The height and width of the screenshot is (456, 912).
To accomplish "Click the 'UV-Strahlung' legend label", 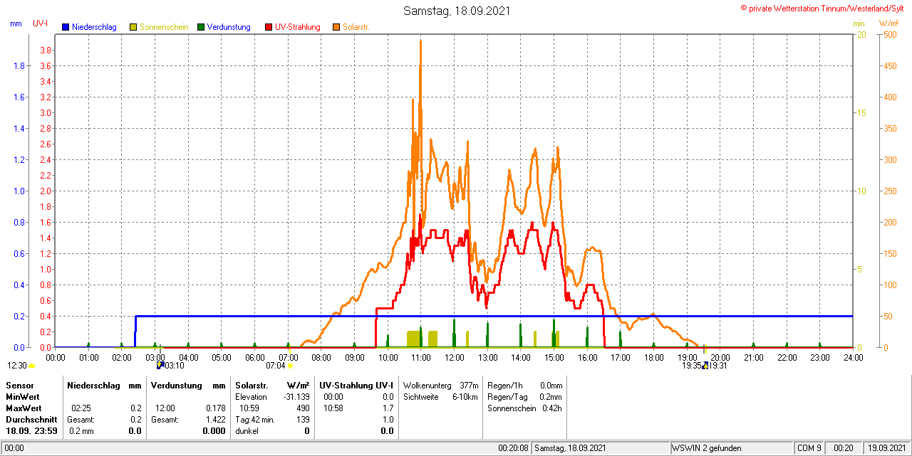I will pos(297,27).
